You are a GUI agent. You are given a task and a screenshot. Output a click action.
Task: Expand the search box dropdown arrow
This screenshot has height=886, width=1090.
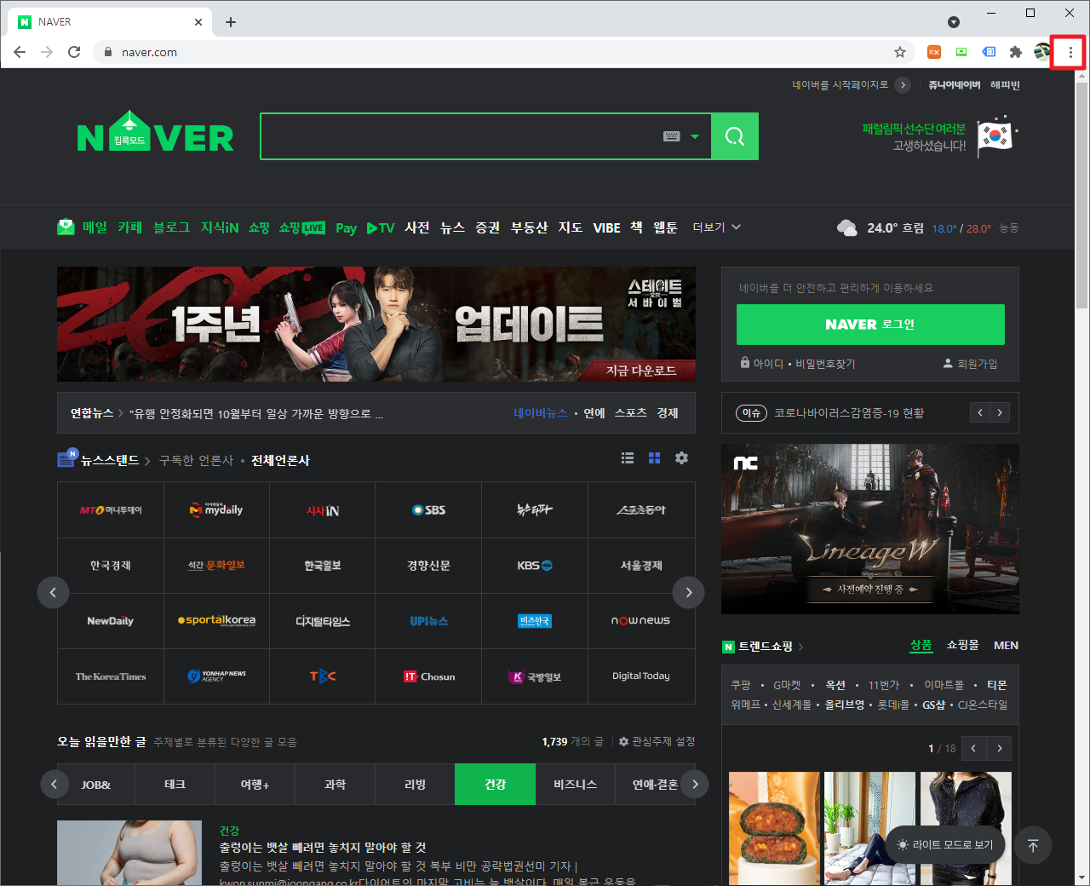[x=695, y=136]
